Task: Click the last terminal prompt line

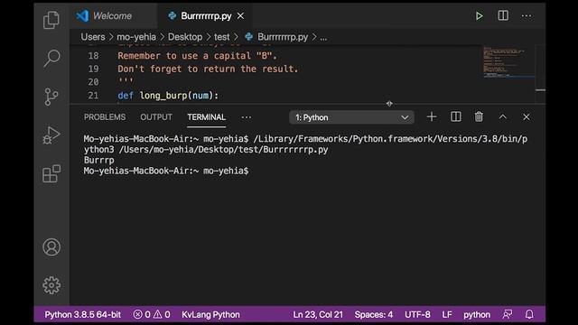Action: pos(166,171)
